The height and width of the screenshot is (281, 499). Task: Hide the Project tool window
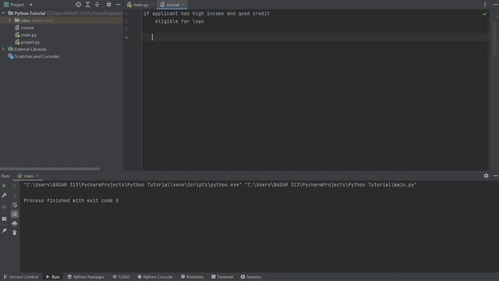pyautogui.click(x=118, y=5)
